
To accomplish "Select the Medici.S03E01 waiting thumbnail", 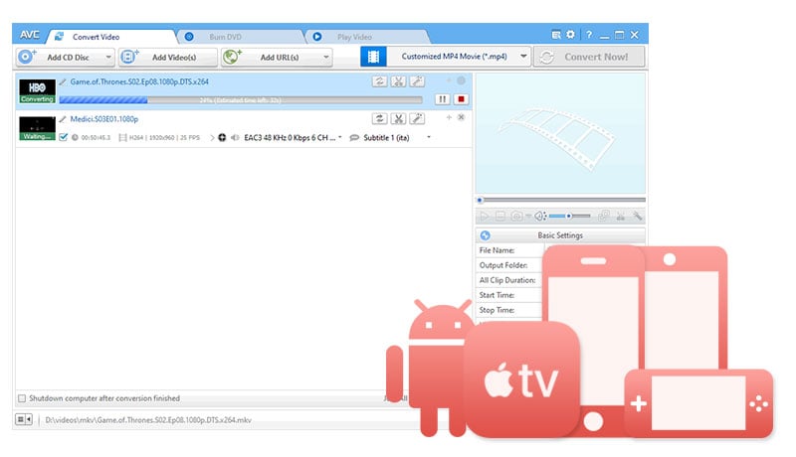I will (37, 129).
